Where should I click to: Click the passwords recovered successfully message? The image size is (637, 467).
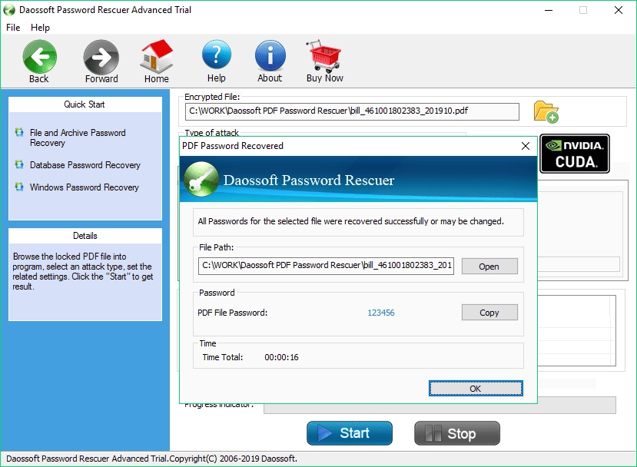tap(351, 221)
